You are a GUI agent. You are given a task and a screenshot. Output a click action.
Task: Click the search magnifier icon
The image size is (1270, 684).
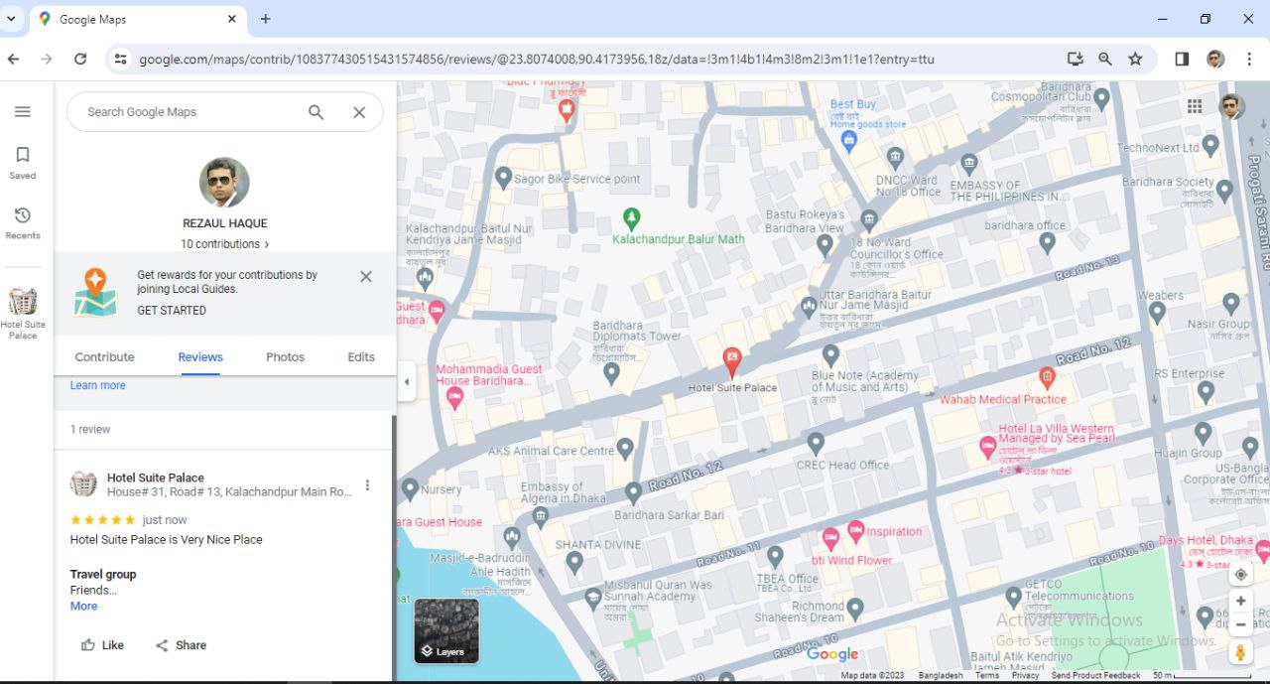coord(316,112)
